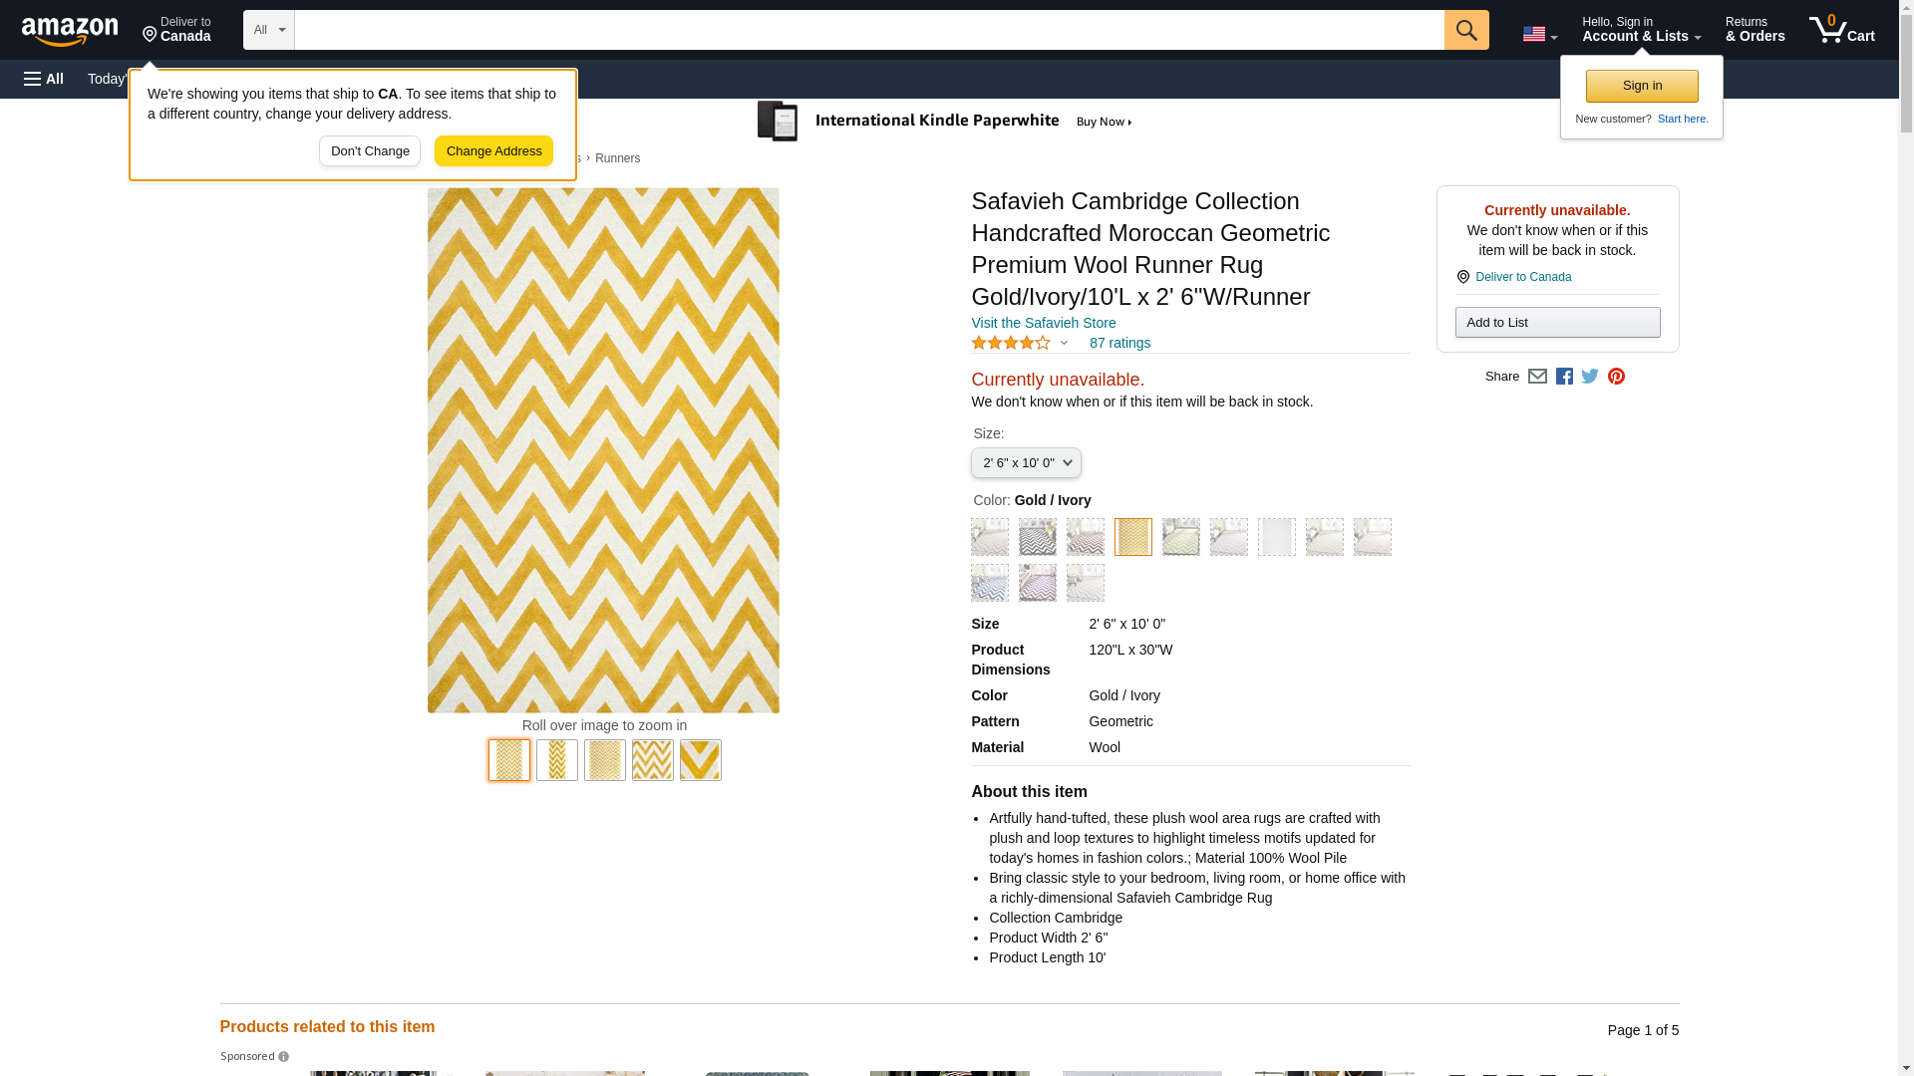
Task: Click the magnifying glass search button
Action: (1465, 30)
